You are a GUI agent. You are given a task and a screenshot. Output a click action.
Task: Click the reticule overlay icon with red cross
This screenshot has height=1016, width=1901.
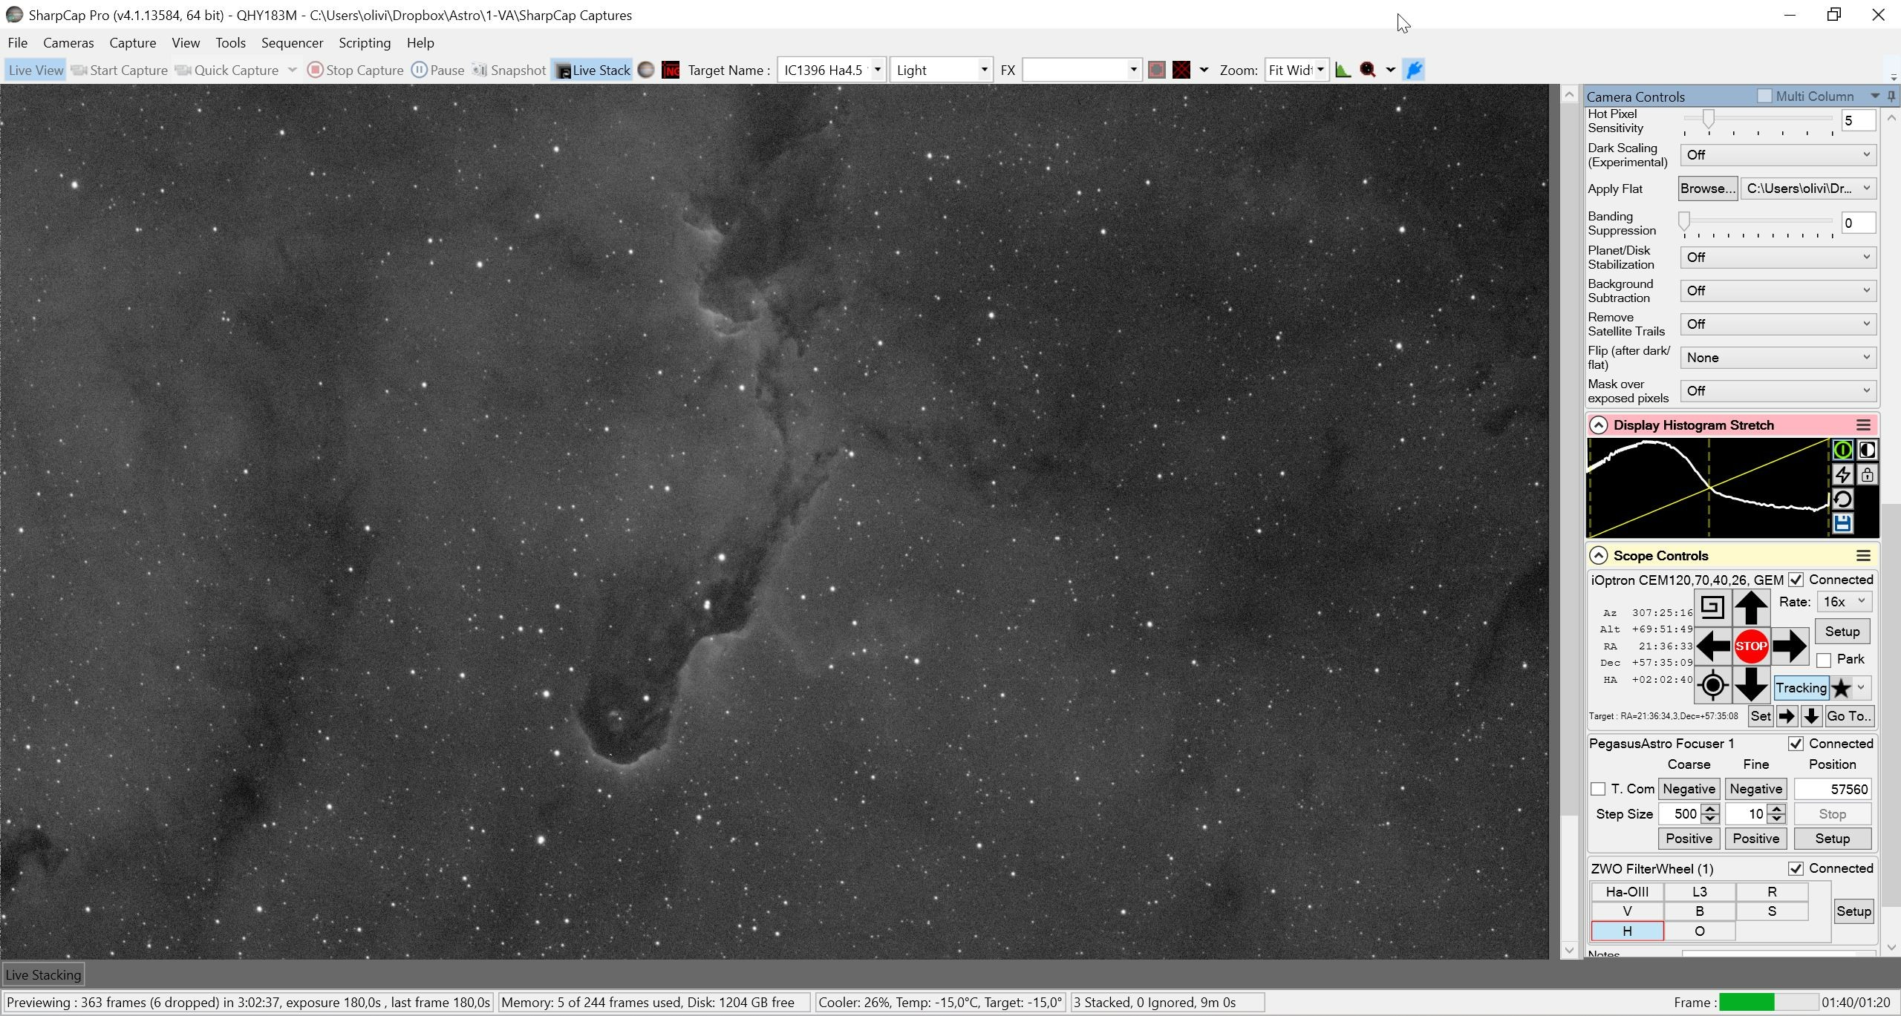tap(1181, 70)
